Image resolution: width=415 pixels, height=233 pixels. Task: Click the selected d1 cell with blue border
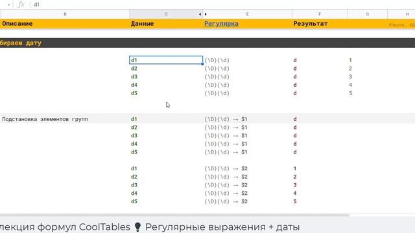(166, 60)
